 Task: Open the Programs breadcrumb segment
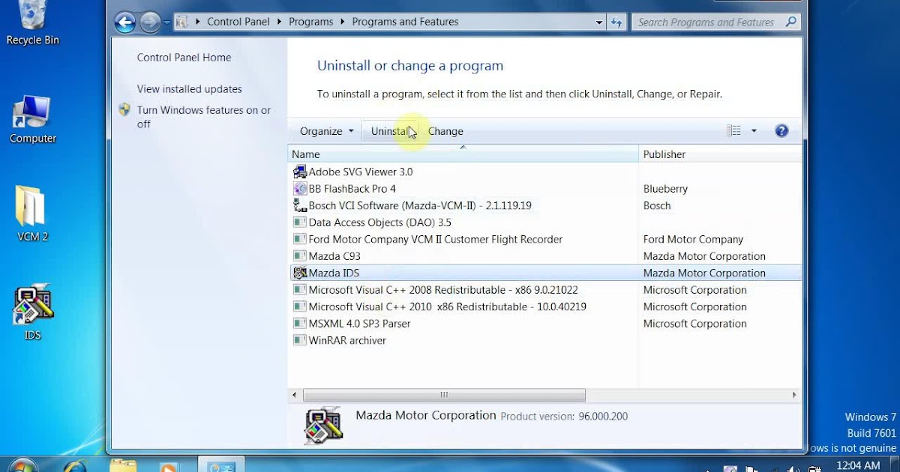(310, 22)
